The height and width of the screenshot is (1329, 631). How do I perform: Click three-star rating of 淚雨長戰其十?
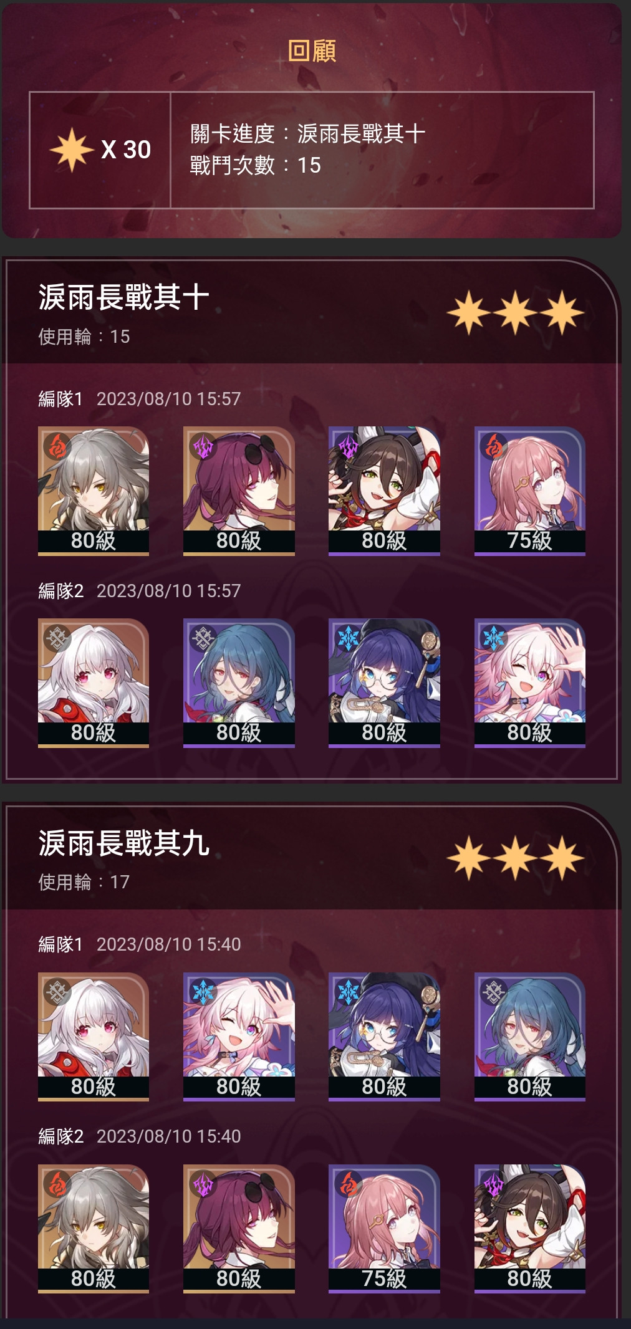[516, 312]
